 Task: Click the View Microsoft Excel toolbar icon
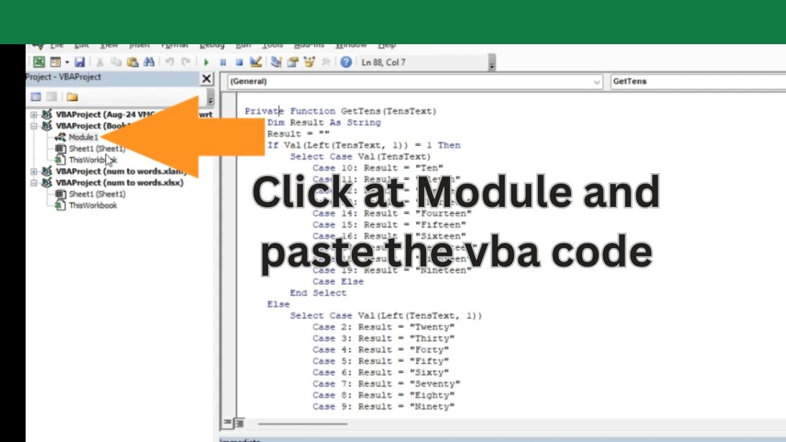pyautogui.click(x=39, y=62)
